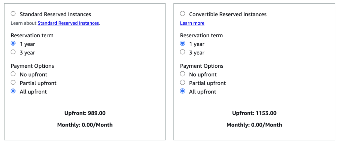Click the Payment Options heading in Convertible panel
This screenshot has width=339, height=146.
[x=202, y=66]
